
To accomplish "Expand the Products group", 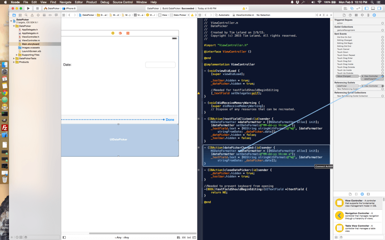I will 14,62.
